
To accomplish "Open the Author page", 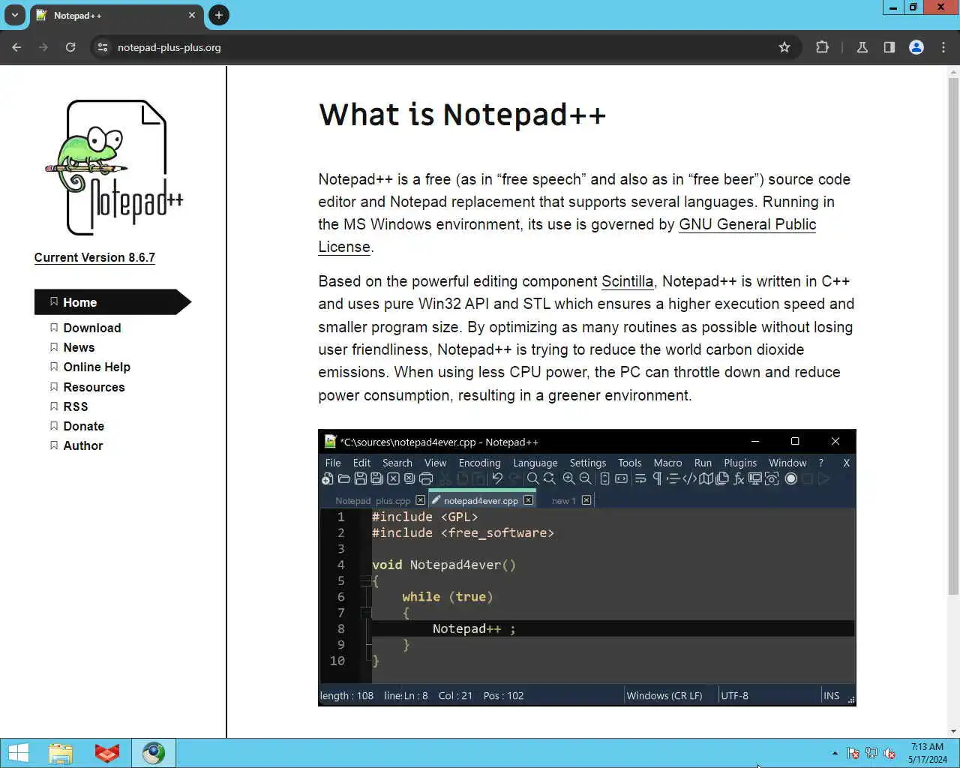I will pyautogui.click(x=82, y=445).
